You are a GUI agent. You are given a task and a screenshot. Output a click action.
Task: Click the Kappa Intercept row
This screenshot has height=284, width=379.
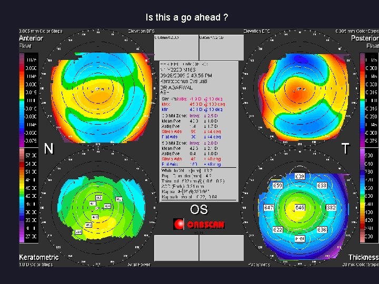tap(189, 197)
